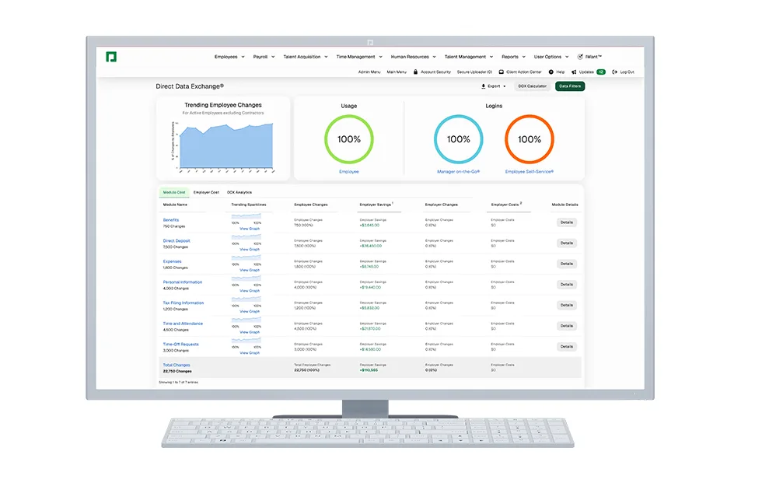The width and height of the screenshot is (783, 490).
Task: View Graph for the Direct Deposit row
Action: (x=250, y=249)
